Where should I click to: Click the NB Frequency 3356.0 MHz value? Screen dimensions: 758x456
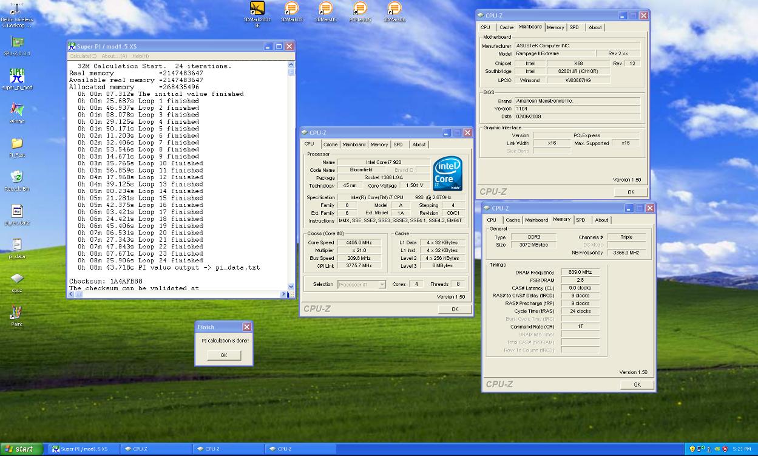pyautogui.click(x=626, y=253)
